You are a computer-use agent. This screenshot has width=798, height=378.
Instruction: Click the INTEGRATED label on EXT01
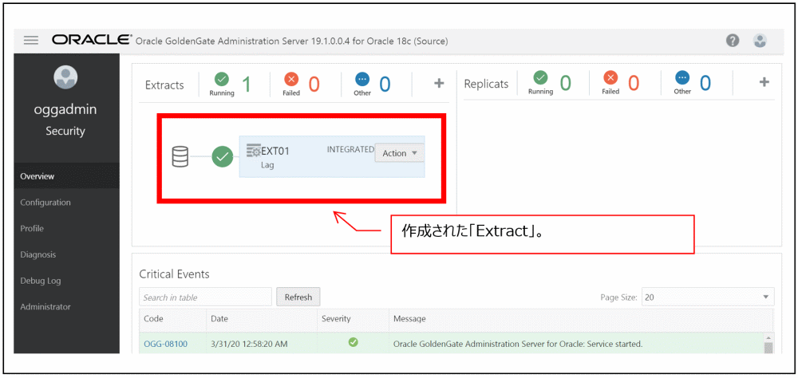pyautogui.click(x=350, y=150)
